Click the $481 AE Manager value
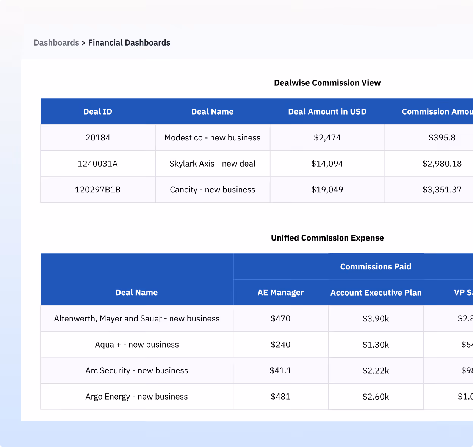Screen dimensions: 473x447 click(280, 397)
